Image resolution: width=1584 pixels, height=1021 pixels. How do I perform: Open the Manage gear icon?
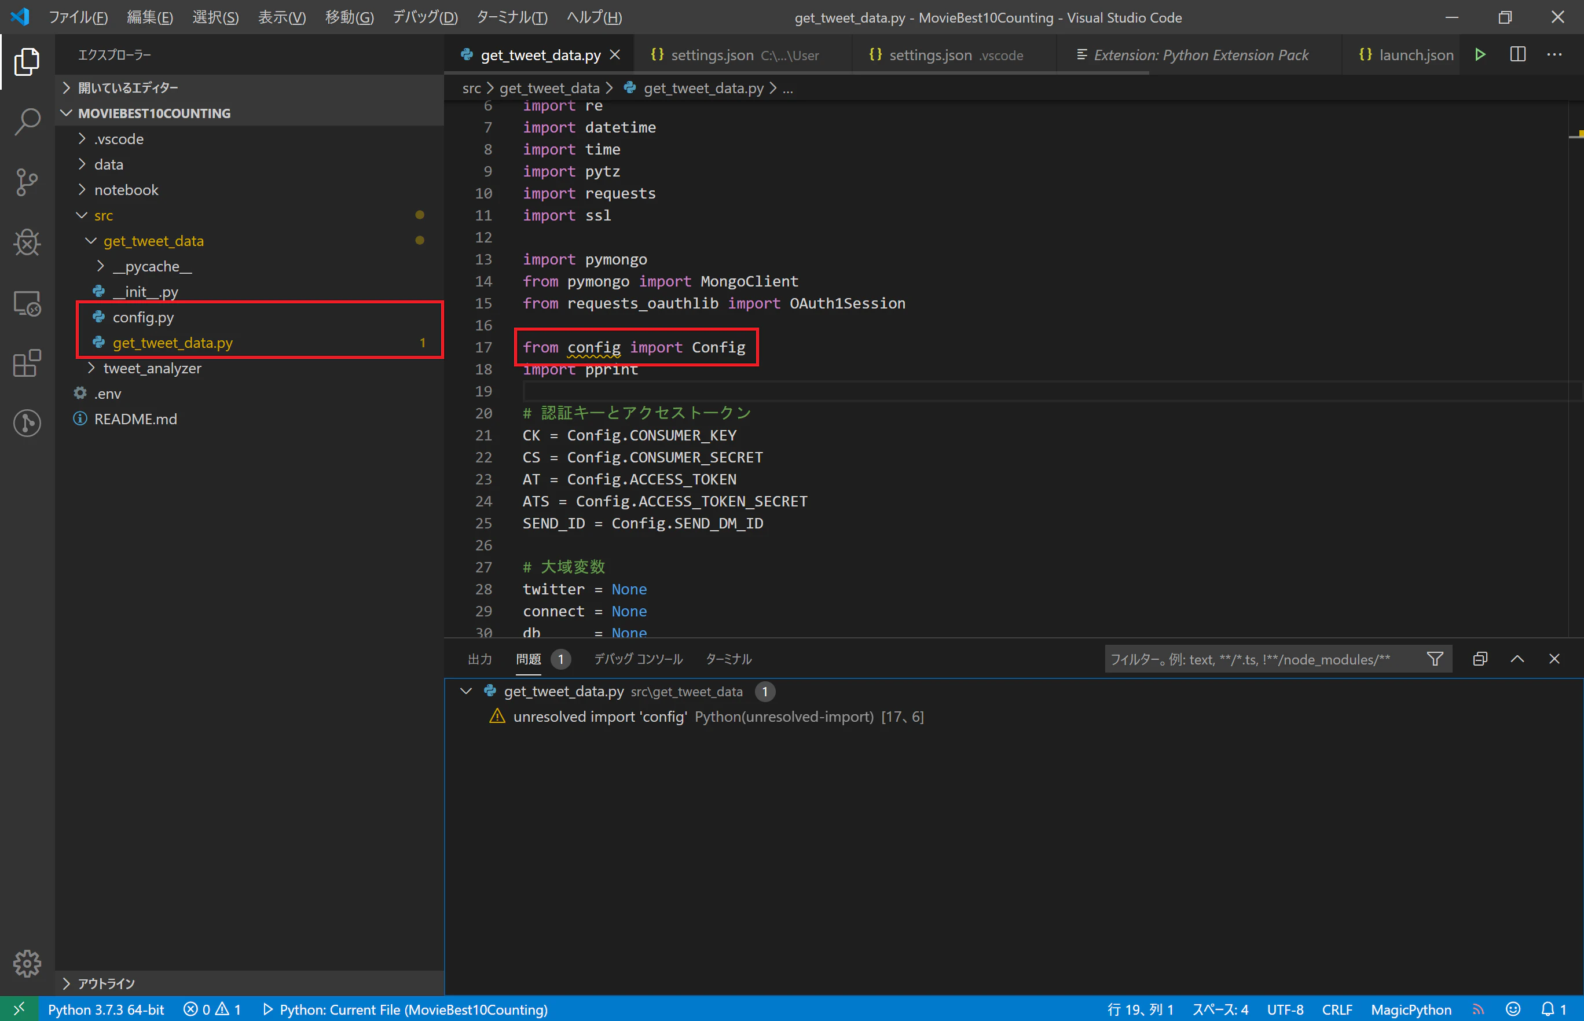click(27, 963)
